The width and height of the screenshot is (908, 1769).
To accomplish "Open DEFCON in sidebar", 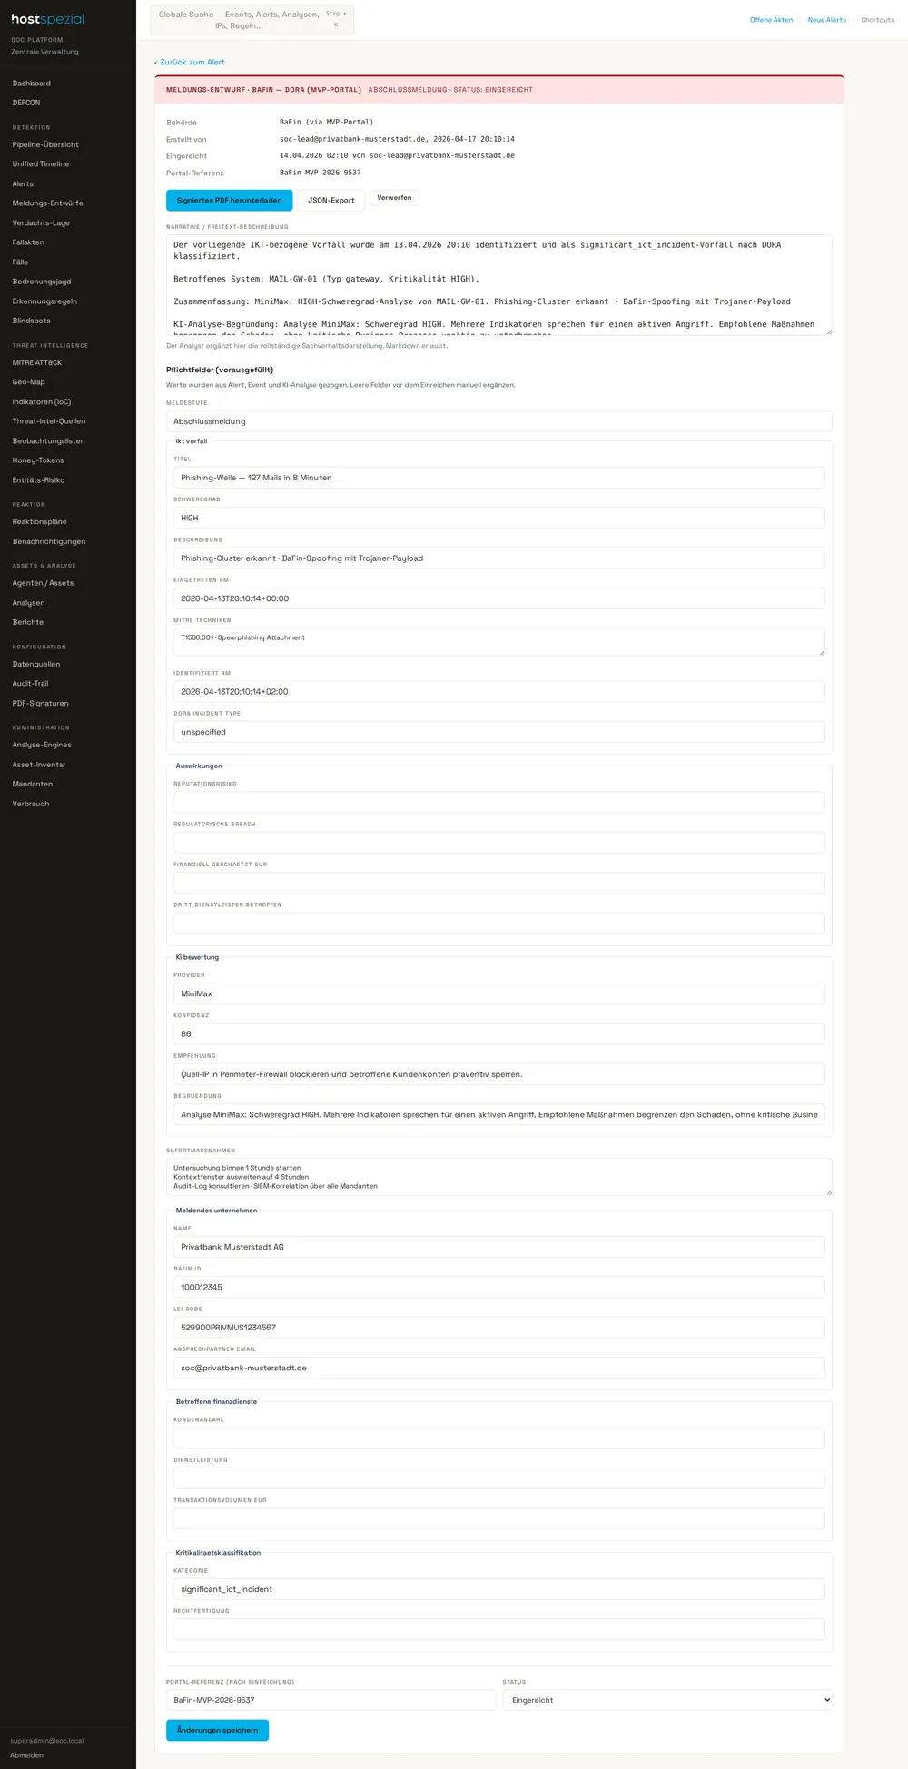I will [x=26, y=103].
